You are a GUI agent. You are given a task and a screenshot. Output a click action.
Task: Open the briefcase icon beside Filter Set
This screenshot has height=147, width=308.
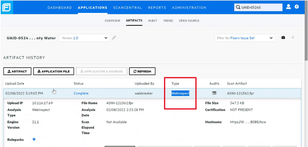point(283,37)
